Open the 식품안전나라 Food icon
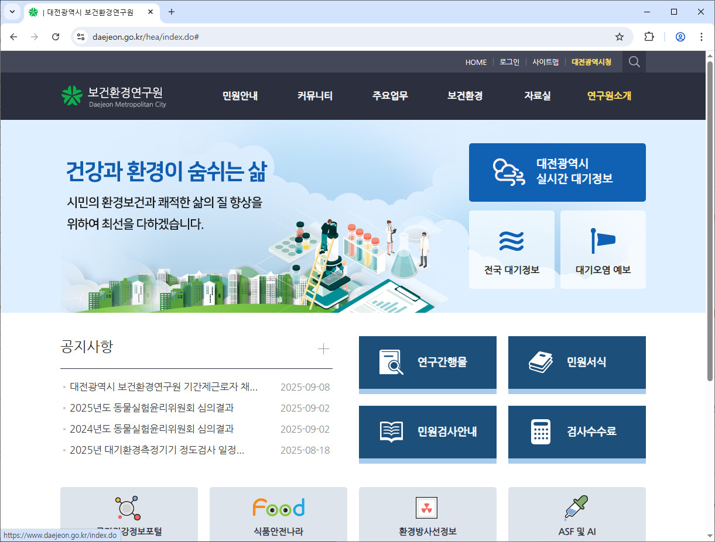Screen dimensions: 715x542 point(278,507)
